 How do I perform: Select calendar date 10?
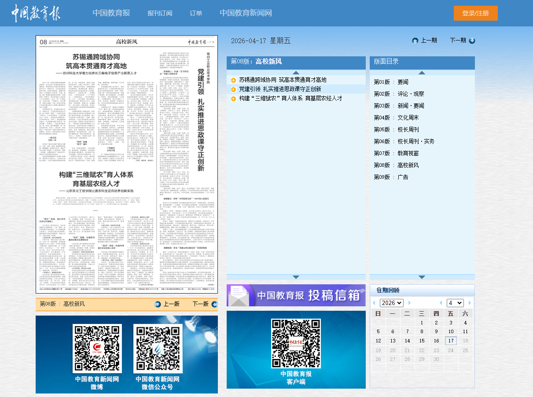(451, 331)
